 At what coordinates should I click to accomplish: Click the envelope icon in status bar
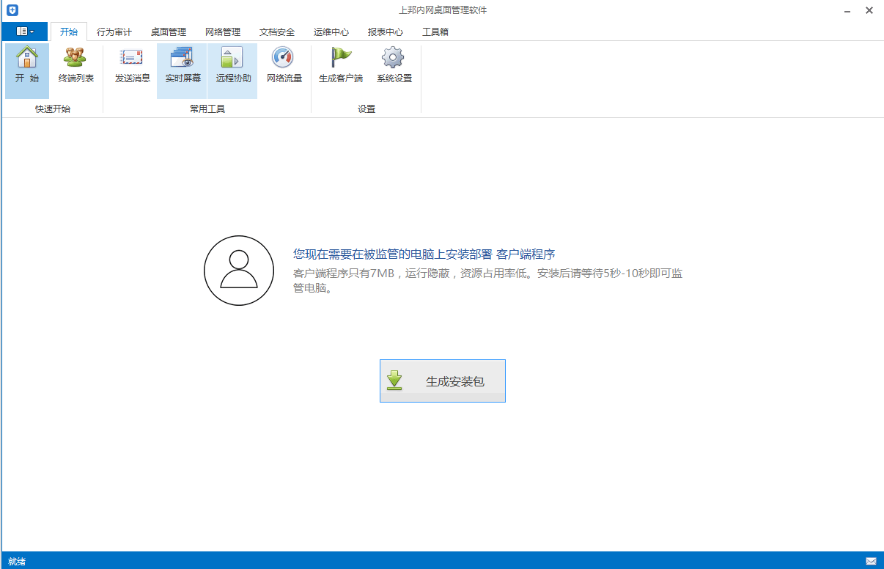tap(871, 561)
